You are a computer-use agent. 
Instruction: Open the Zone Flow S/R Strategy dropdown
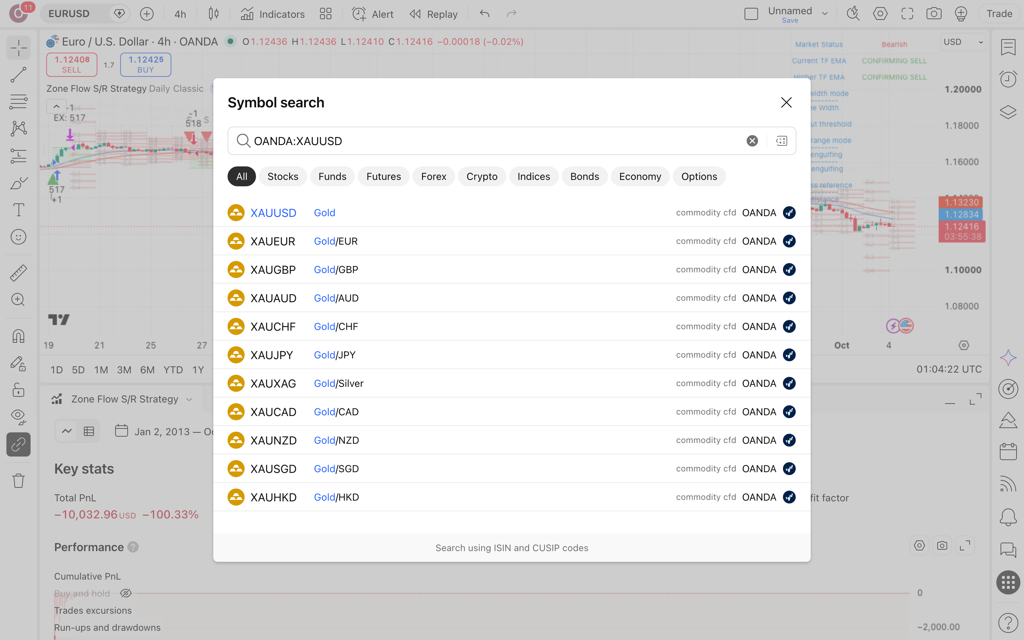point(190,399)
